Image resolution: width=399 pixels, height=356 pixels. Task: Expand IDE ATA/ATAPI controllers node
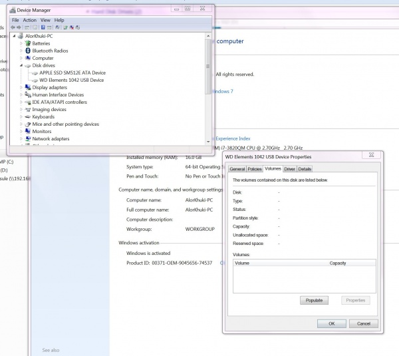[21, 102]
